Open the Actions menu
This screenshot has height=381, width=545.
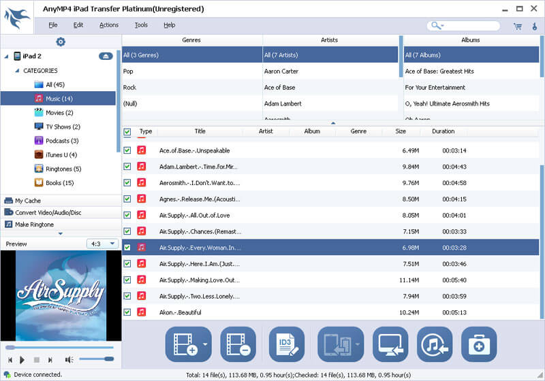(x=109, y=25)
